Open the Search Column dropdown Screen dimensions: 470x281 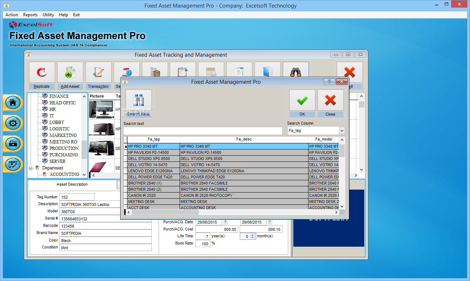click(x=342, y=130)
